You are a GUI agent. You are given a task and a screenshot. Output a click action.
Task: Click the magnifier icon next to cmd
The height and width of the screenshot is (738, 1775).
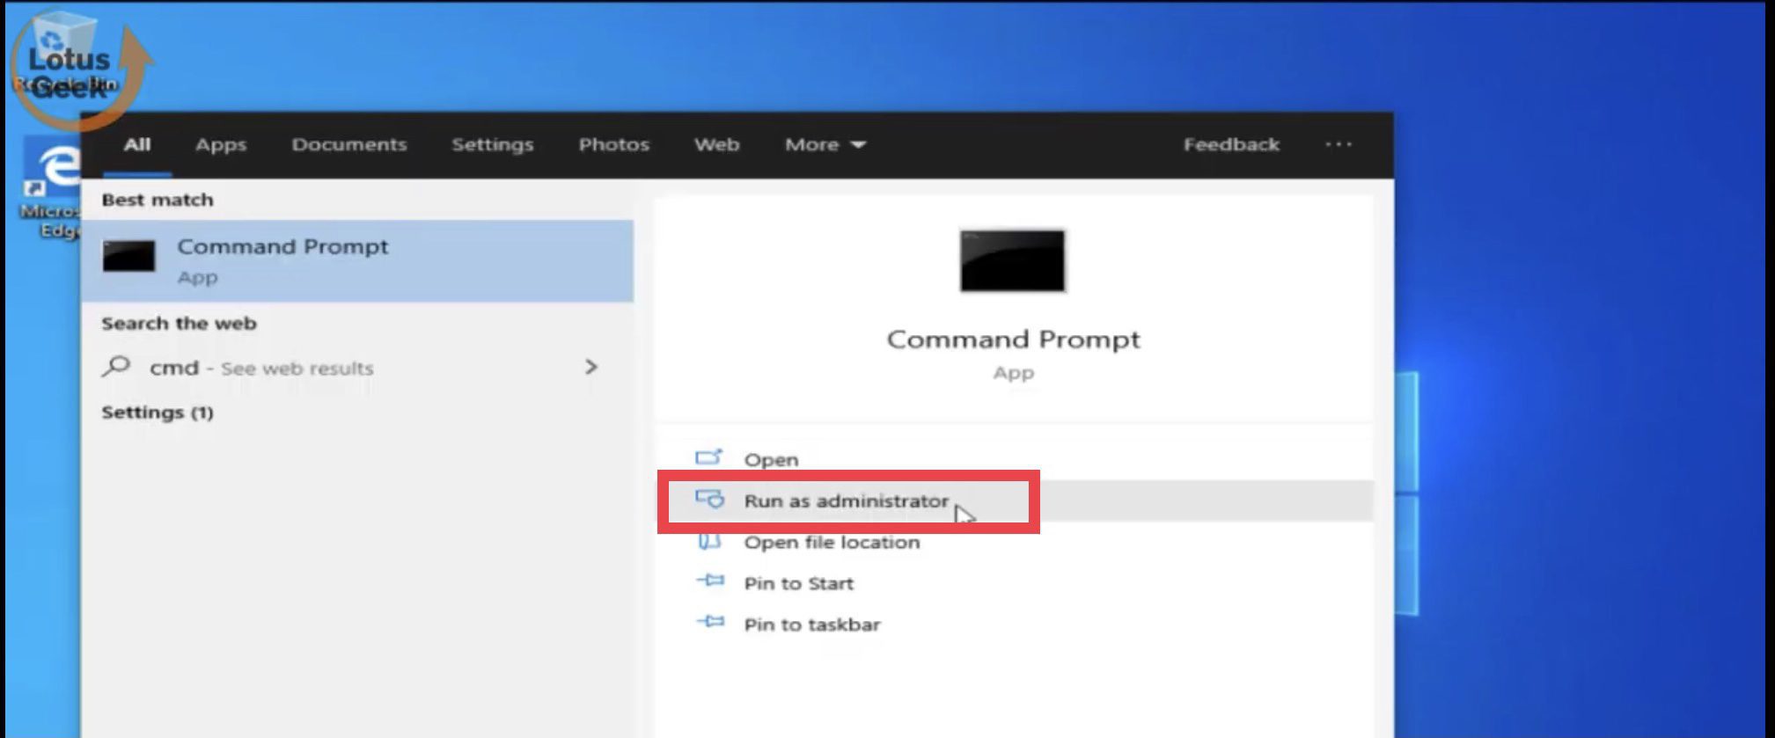click(116, 367)
